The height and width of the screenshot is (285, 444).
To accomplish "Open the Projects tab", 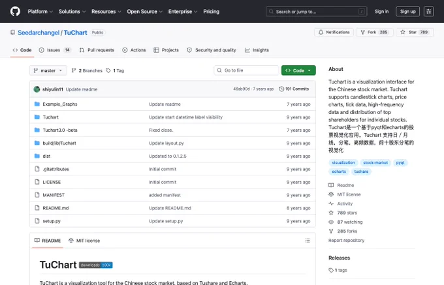I will [x=166, y=50].
